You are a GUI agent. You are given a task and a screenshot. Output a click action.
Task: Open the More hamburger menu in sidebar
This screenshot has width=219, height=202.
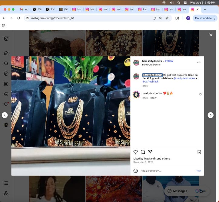[6, 183]
